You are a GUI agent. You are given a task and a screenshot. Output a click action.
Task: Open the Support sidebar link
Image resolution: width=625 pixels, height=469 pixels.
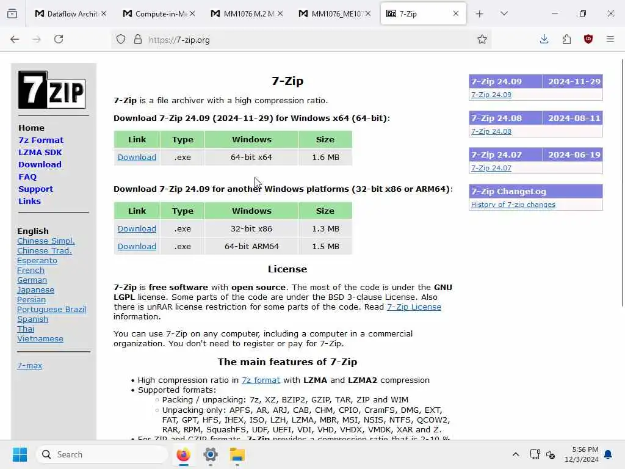click(x=35, y=189)
